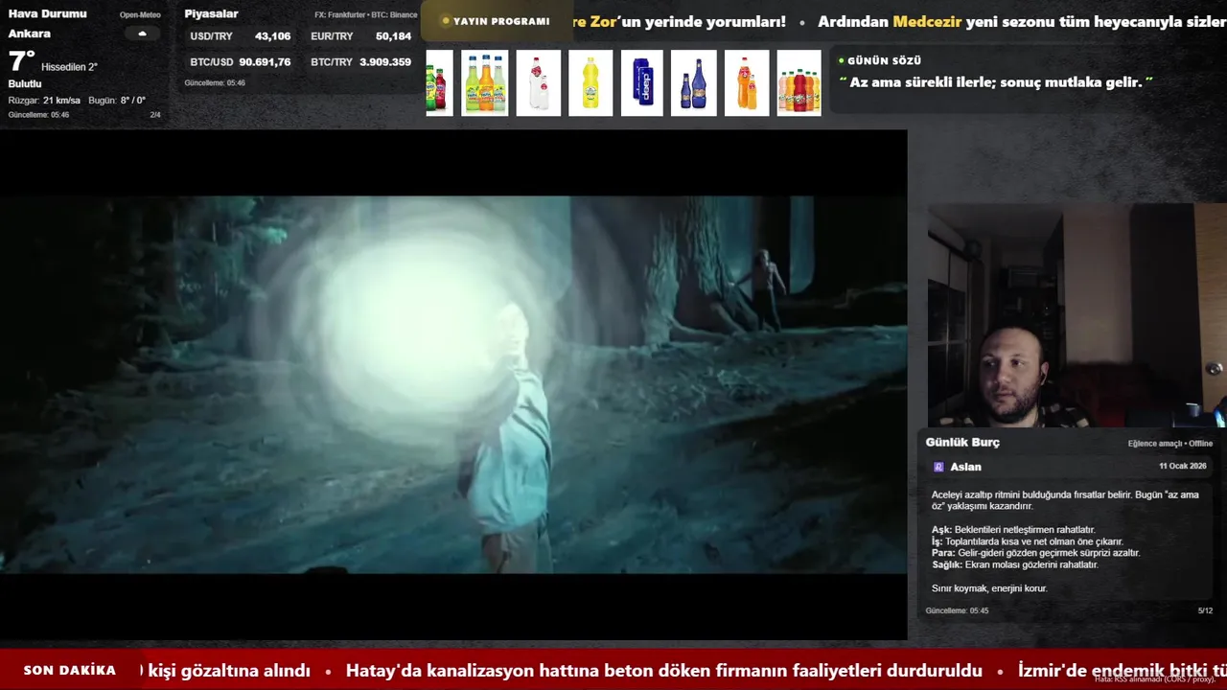Select the blue deep cans thumbnail
The image size is (1227, 690).
point(642,83)
